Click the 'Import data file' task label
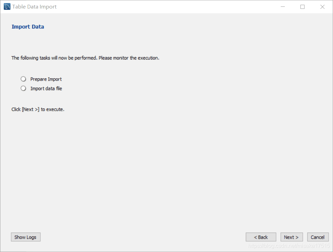This screenshot has width=333, height=252. [46, 88]
